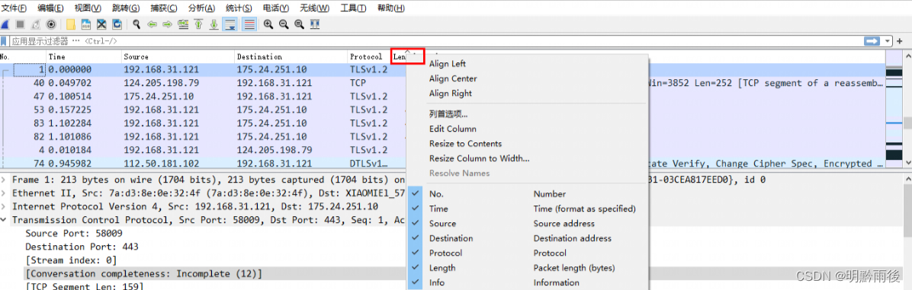Jump to first packet icon
The height and width of the screenshot is (290, 912).
198,24
